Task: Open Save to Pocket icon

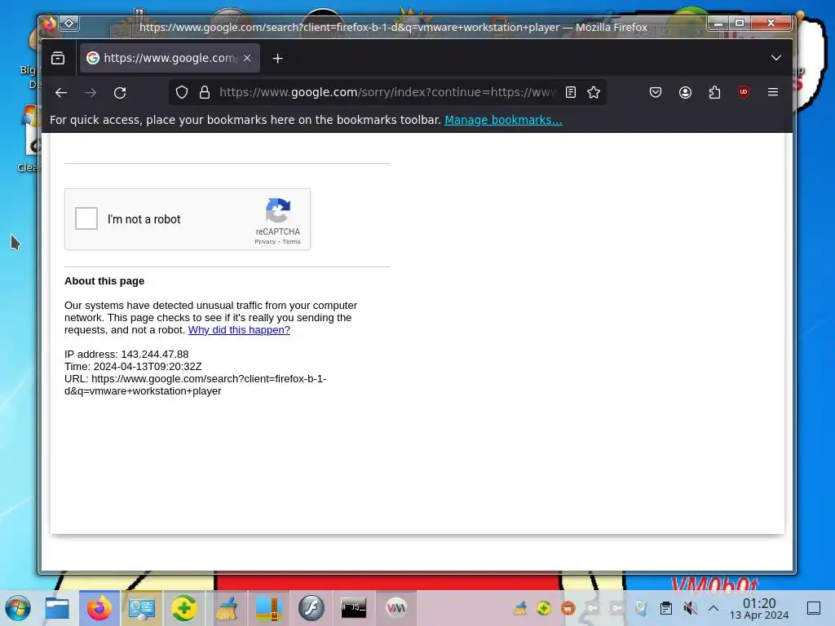Action: click(x=656, y=93)
